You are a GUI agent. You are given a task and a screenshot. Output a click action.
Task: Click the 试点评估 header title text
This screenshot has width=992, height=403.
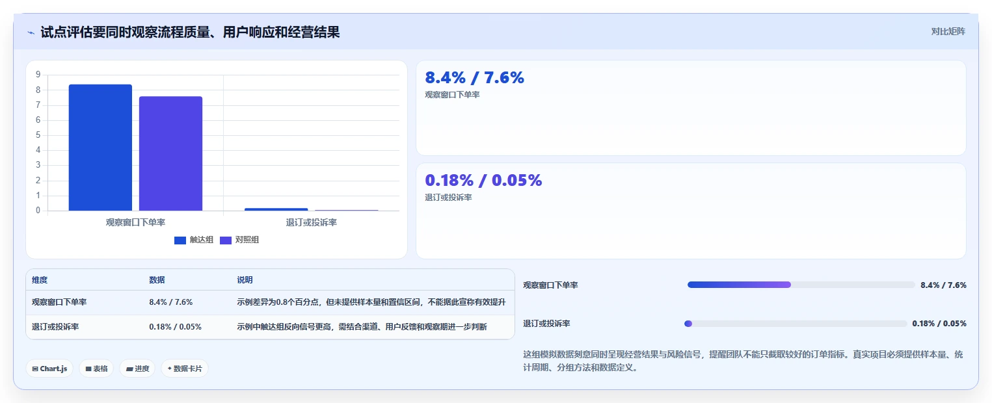click(x=190, y=32)
